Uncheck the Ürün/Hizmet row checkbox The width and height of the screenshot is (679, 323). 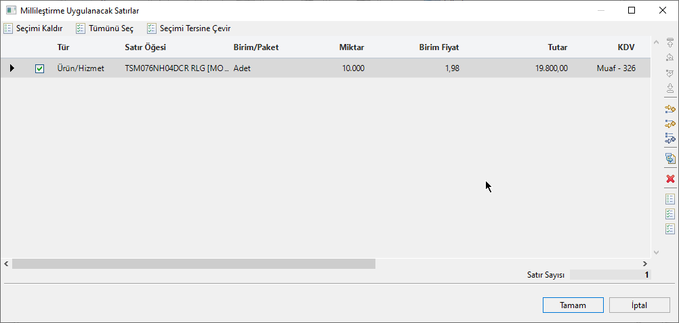tap(39, 68)
